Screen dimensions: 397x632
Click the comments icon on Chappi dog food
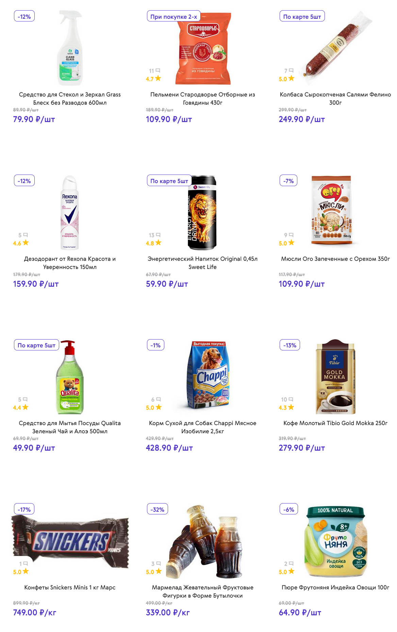[158, 399]
